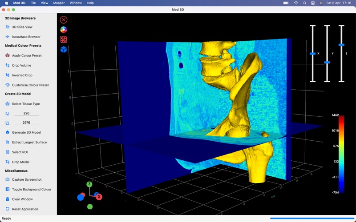The image size is (356, 222).
Task: Click the Isosurface Browser icon
Action: click(8, 37)
